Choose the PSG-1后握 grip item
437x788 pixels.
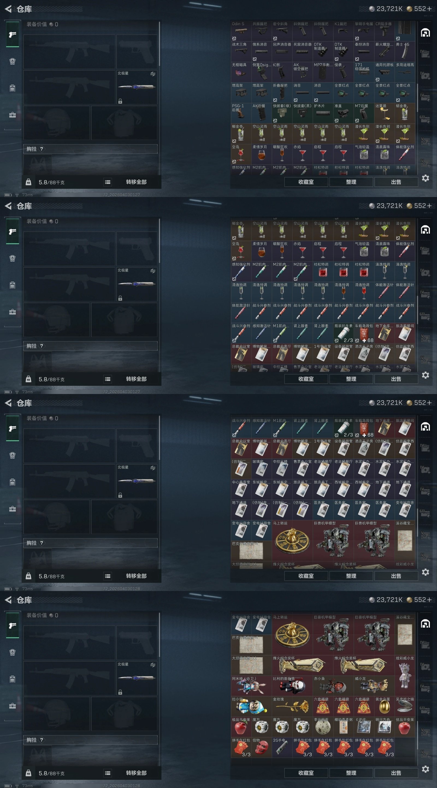click(x=241, y=113)
